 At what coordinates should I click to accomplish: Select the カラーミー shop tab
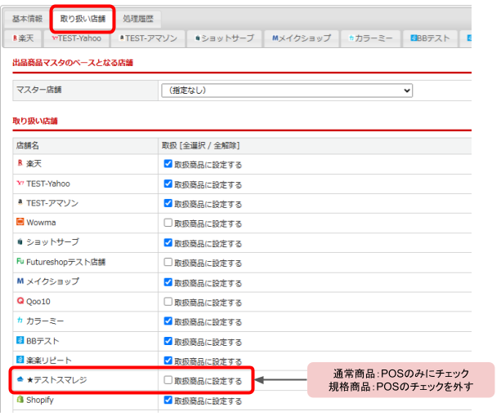tap(370, 38)
